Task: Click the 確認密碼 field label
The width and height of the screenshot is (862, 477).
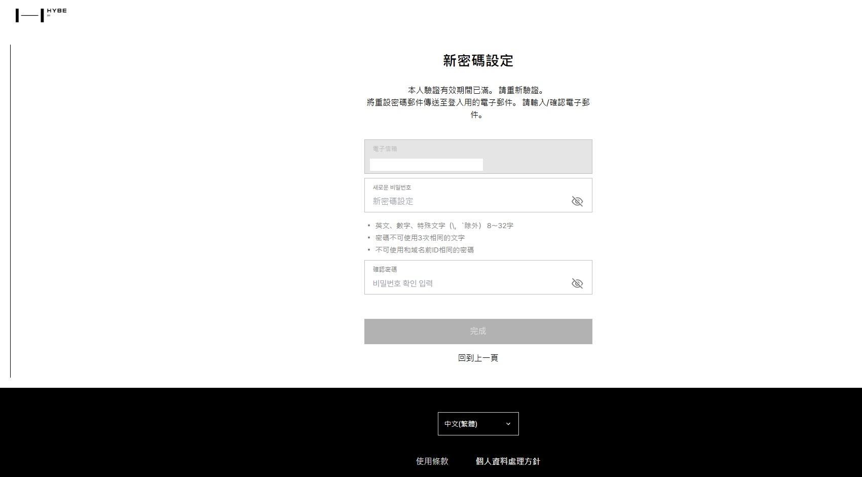Action: (x=385, y=270)
